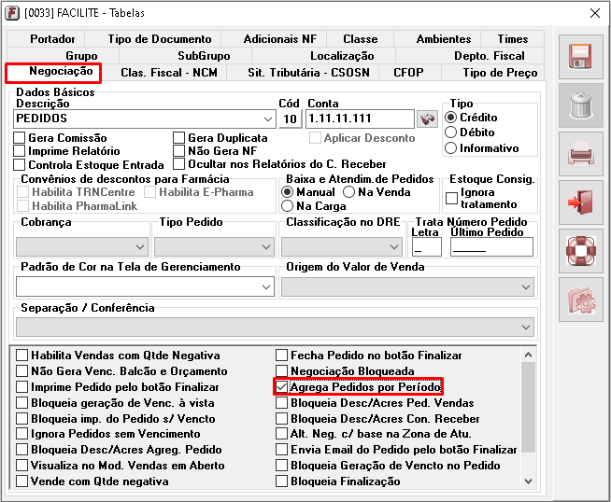
Task: Select Informativo type radio button
Action: point(450,147)
